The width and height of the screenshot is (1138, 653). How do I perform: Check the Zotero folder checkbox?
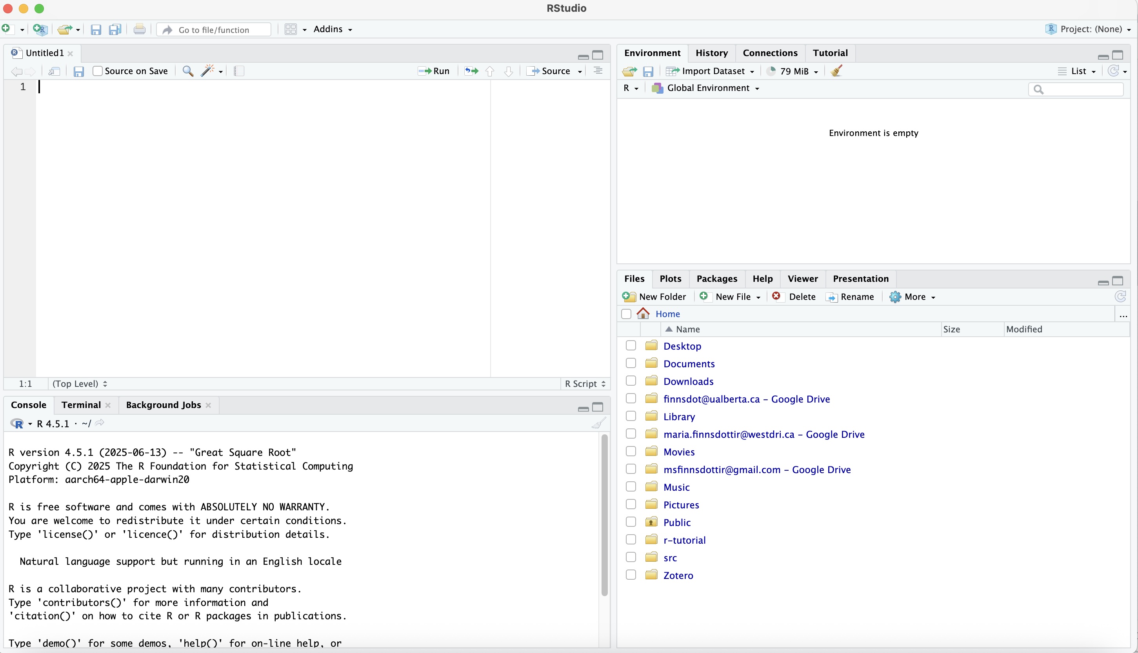coord(631,575)
